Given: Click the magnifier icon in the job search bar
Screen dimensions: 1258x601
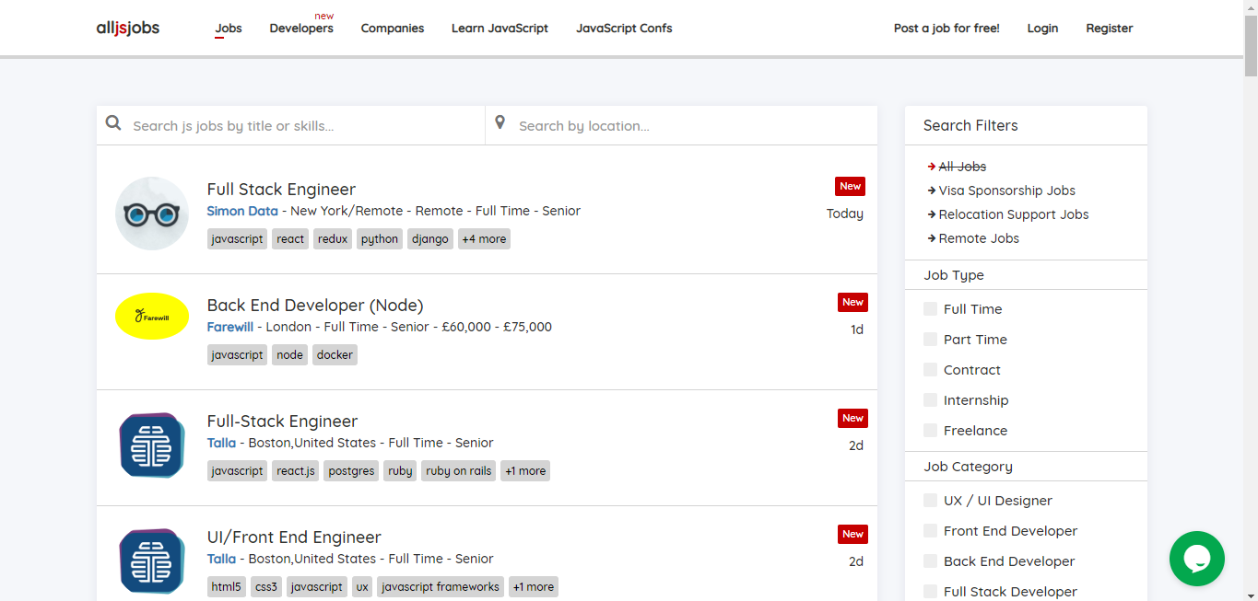Looking at the screenshot, I should [112, 122].
